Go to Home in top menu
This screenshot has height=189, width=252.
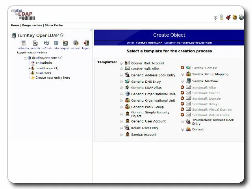coord(15,25)
